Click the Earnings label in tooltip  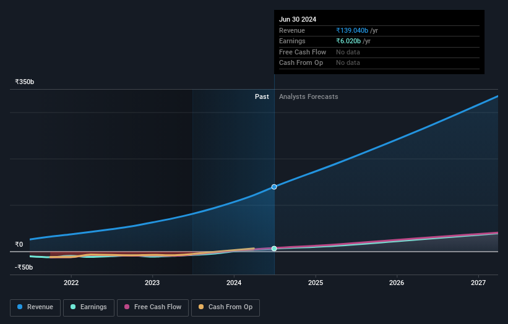[x=292, y=41]
